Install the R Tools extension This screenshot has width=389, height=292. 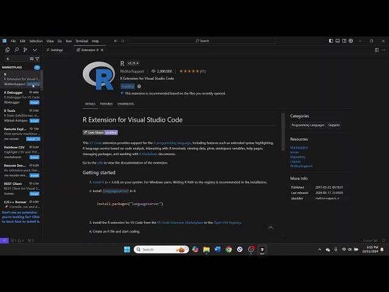[x=35, y=121]
